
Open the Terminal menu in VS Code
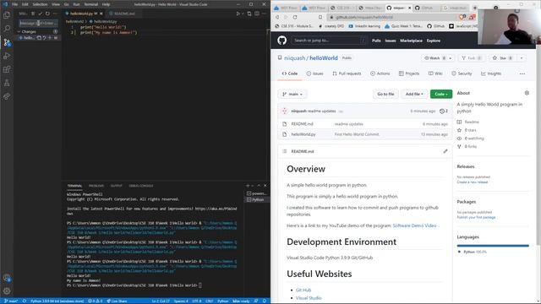coord(91,4)
